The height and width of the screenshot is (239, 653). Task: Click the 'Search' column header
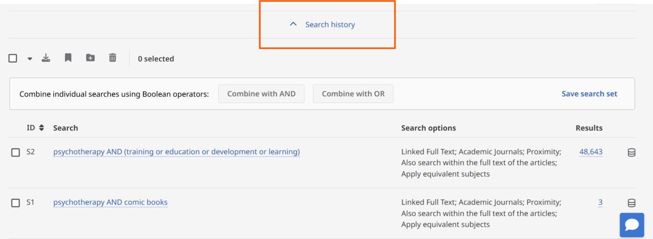[x=65, y=128]
